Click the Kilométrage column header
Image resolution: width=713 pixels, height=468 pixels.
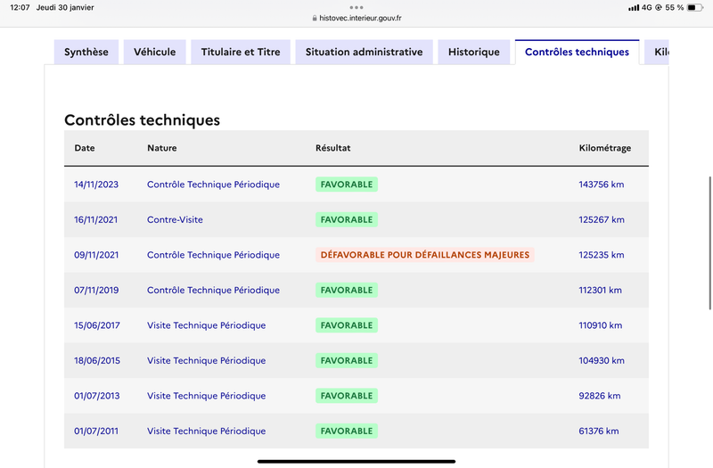click(x=605, y=148)
